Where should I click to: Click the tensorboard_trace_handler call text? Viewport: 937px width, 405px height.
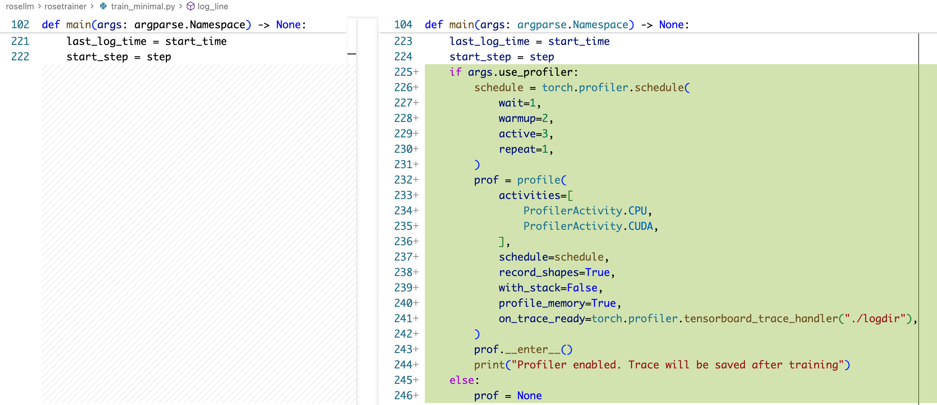[x=761, y=318]
